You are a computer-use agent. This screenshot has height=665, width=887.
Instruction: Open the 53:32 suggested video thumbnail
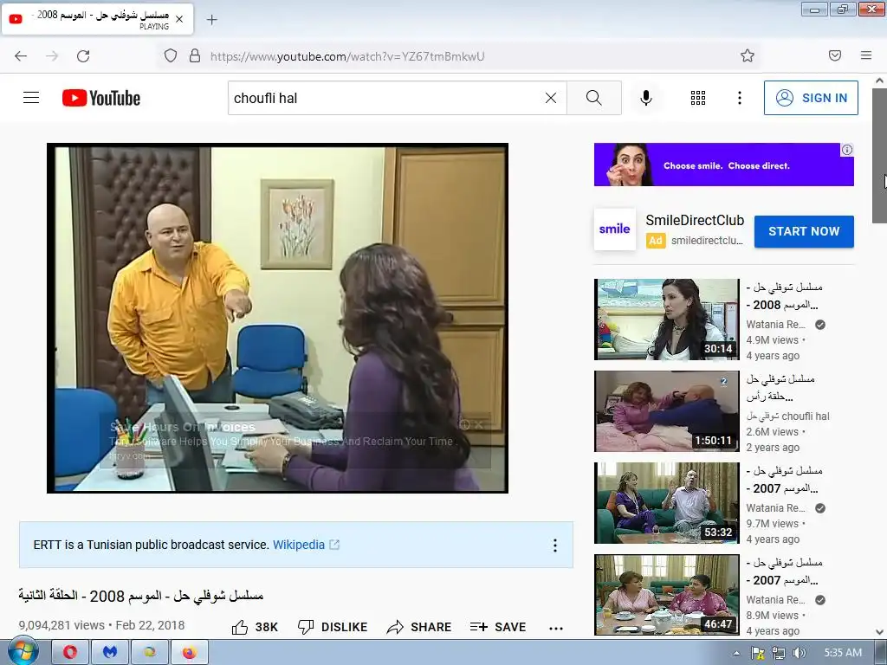tap(666, 503)
